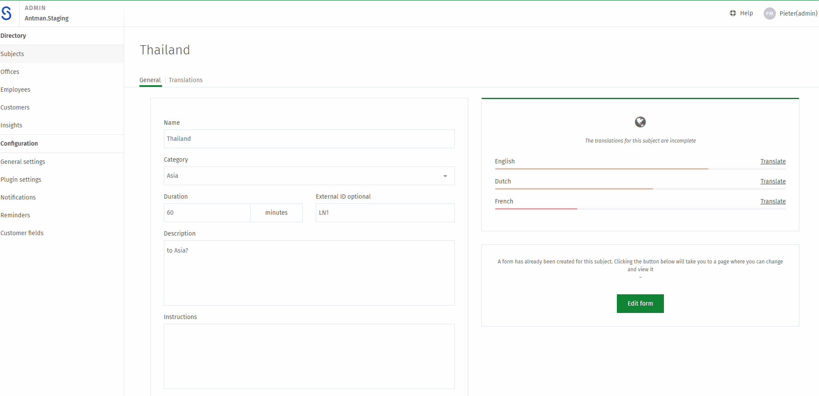Click the translations globe icon

tap(640, 122)
